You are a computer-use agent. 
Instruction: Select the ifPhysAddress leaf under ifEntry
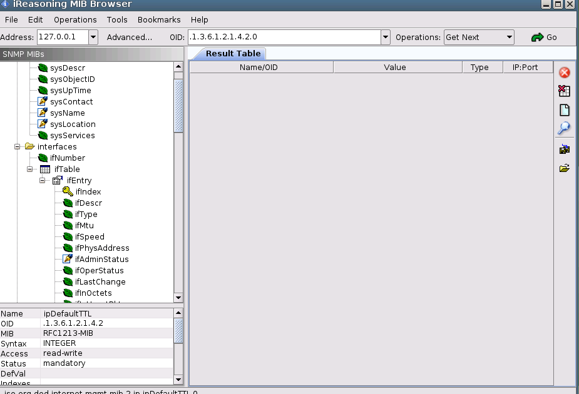101,248
